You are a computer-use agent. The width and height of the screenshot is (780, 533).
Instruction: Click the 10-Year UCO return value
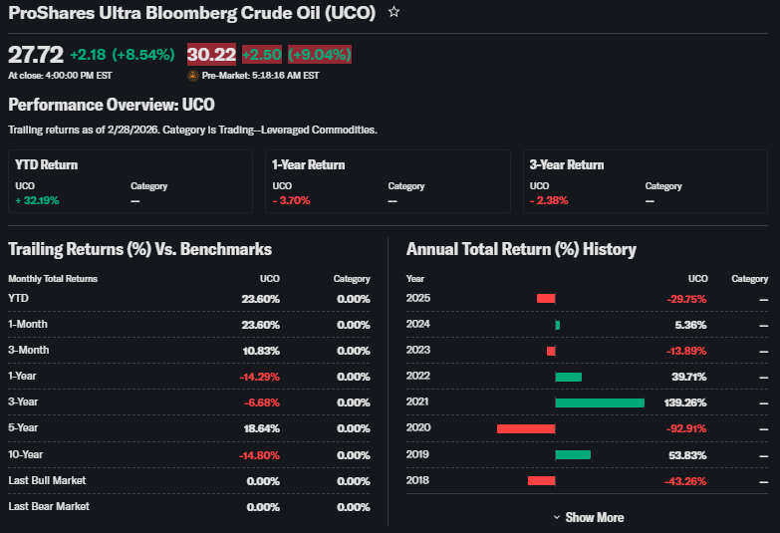coord(259,454)
